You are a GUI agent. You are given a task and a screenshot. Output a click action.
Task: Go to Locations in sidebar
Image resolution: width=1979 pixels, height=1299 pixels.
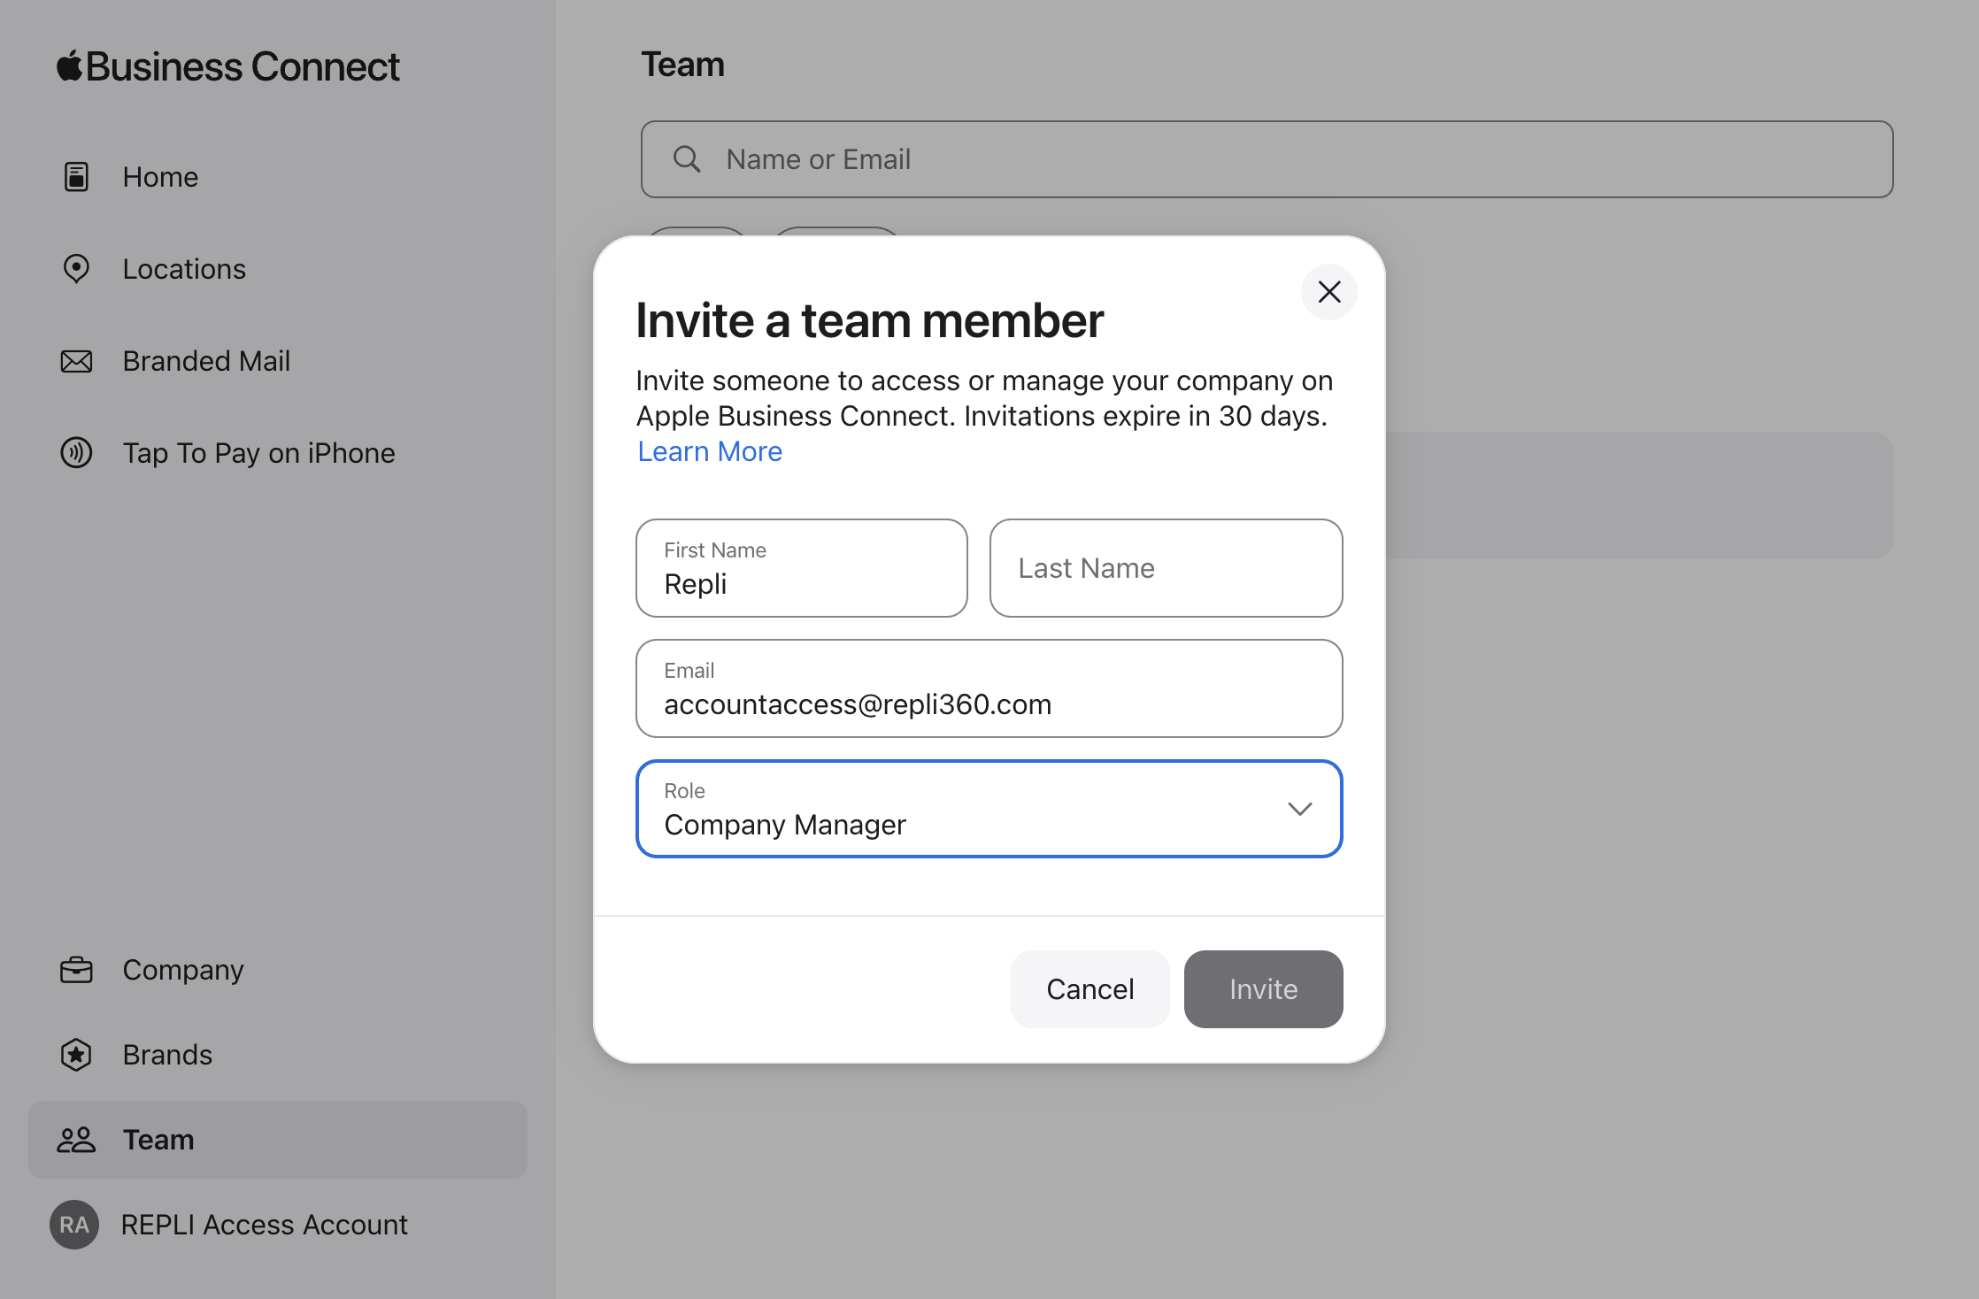(x=184, y=269)
